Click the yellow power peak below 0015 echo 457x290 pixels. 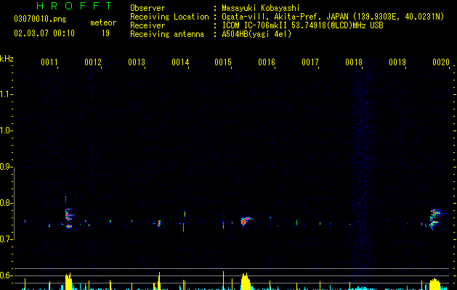246,281
